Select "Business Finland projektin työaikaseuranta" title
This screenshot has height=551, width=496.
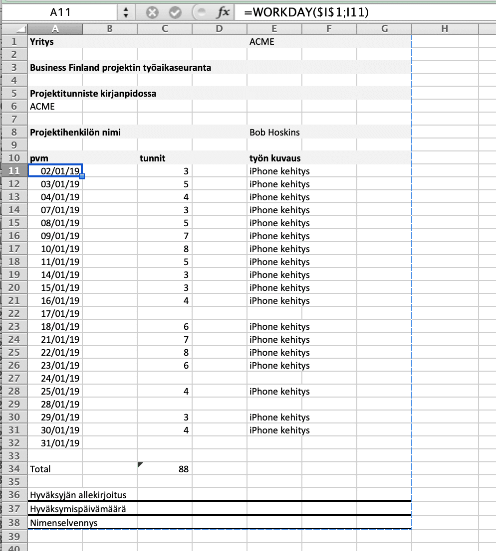coord(120,67)
